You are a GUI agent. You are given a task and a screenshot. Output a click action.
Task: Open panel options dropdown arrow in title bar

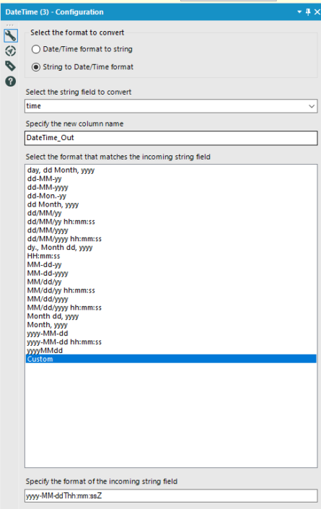299,12
